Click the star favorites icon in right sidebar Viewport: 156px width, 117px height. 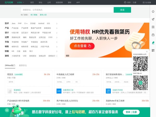pos(153,11)
